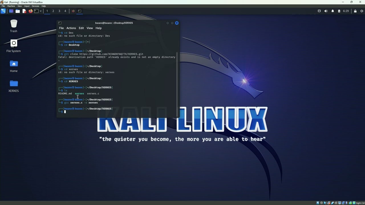Image resolution: width=365 pixels, height=205 pixels.
Task: Open the terminal Actions menu
Action: pyautogui.click(x=71, y=28)
